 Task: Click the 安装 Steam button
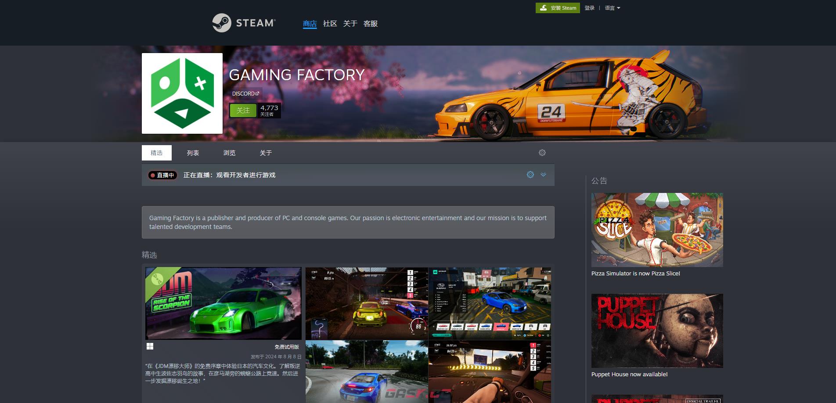558,8
